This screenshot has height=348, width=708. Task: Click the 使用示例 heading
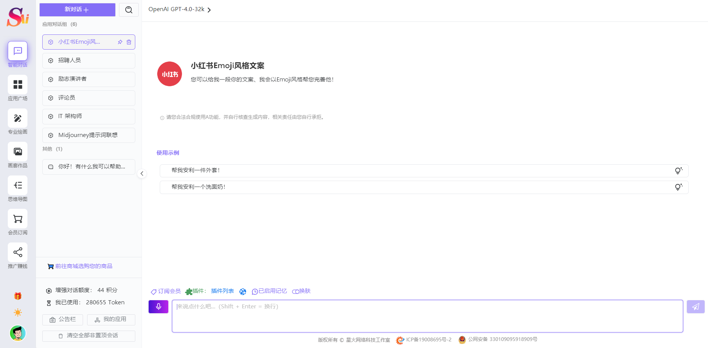[x=168, y=153]
